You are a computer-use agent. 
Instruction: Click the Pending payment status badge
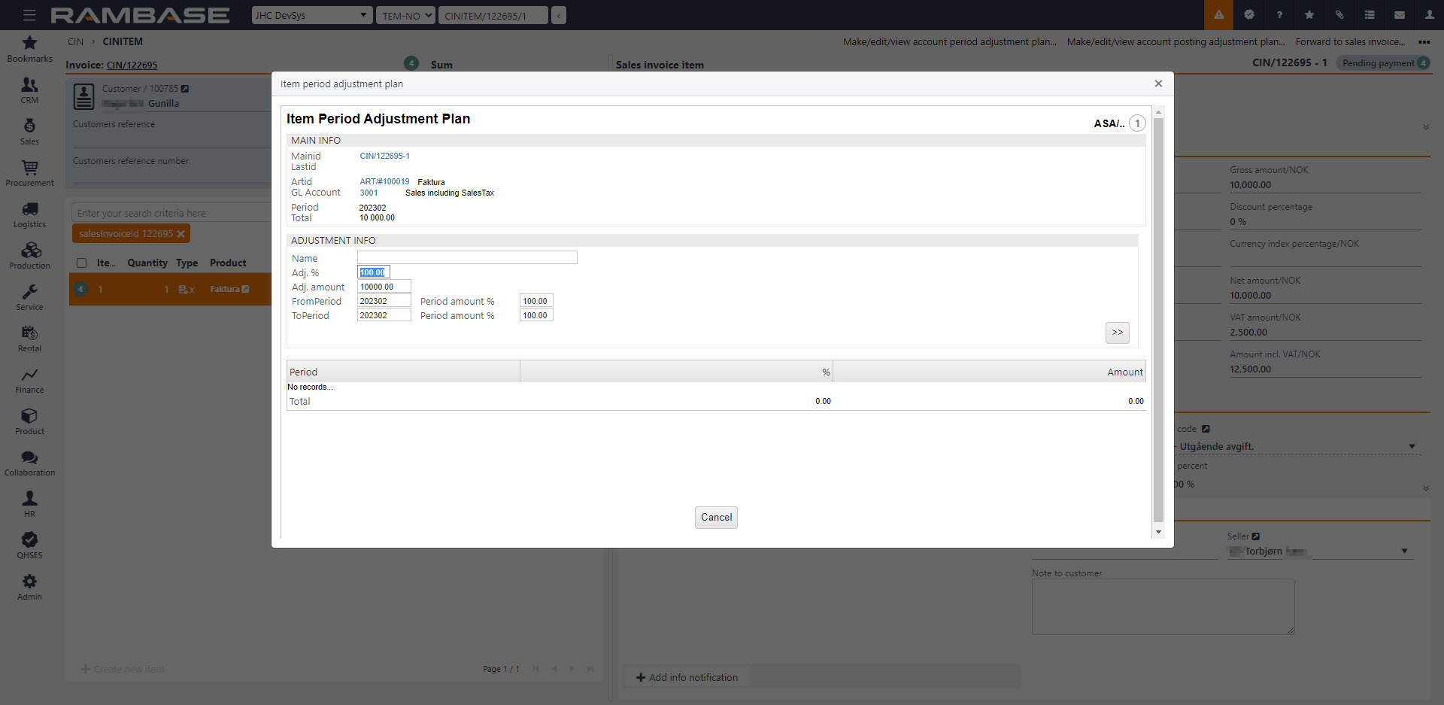coord(1383,63)
